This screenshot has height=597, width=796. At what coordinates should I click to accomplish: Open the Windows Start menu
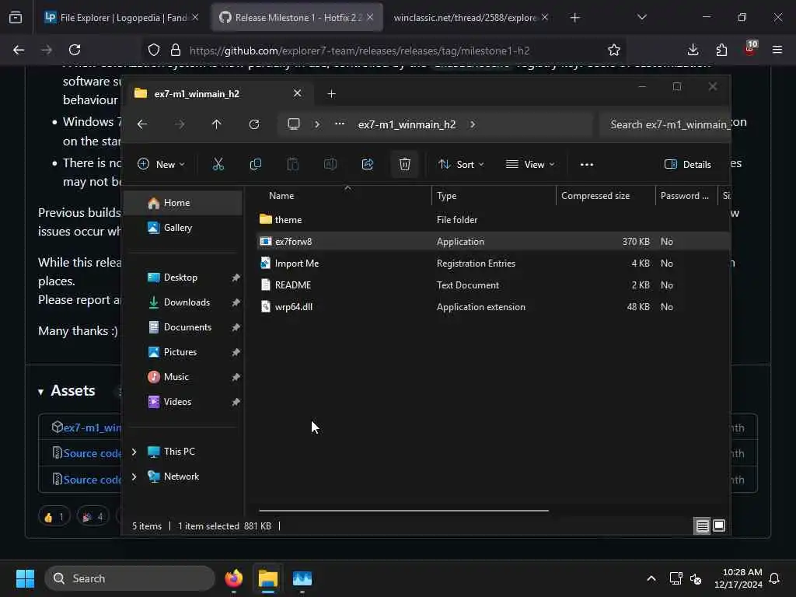[25, 578]
